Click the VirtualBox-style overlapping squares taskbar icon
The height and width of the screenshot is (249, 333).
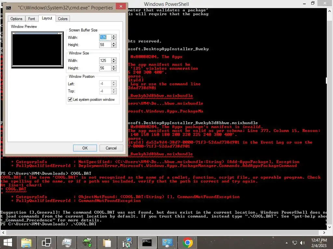(46, 243)
